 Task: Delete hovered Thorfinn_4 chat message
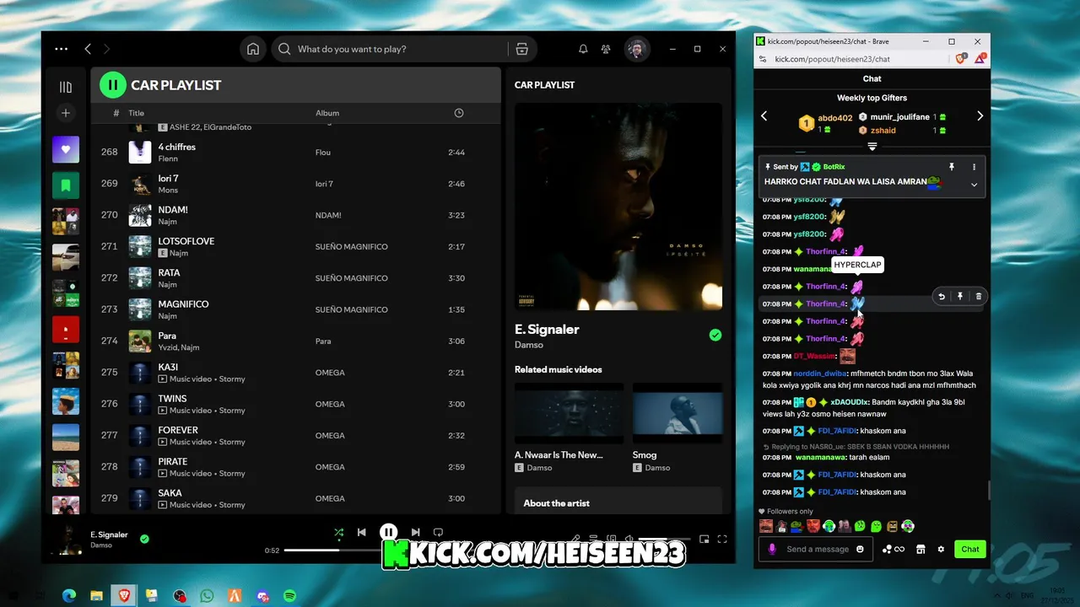[979, 296]
